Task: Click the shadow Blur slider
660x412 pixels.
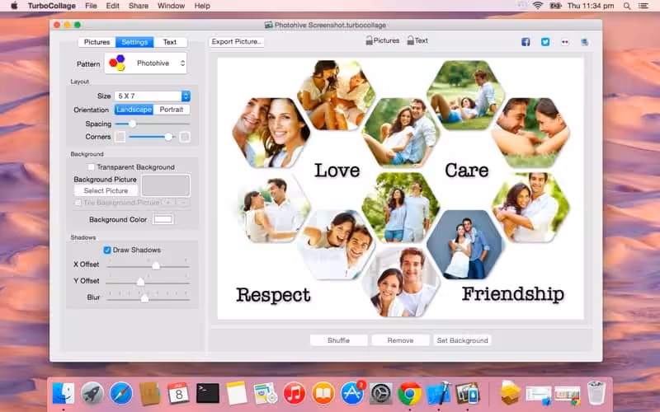Action: 148,298
